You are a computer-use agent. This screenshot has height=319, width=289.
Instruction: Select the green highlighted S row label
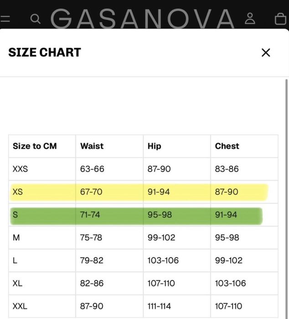15,215
